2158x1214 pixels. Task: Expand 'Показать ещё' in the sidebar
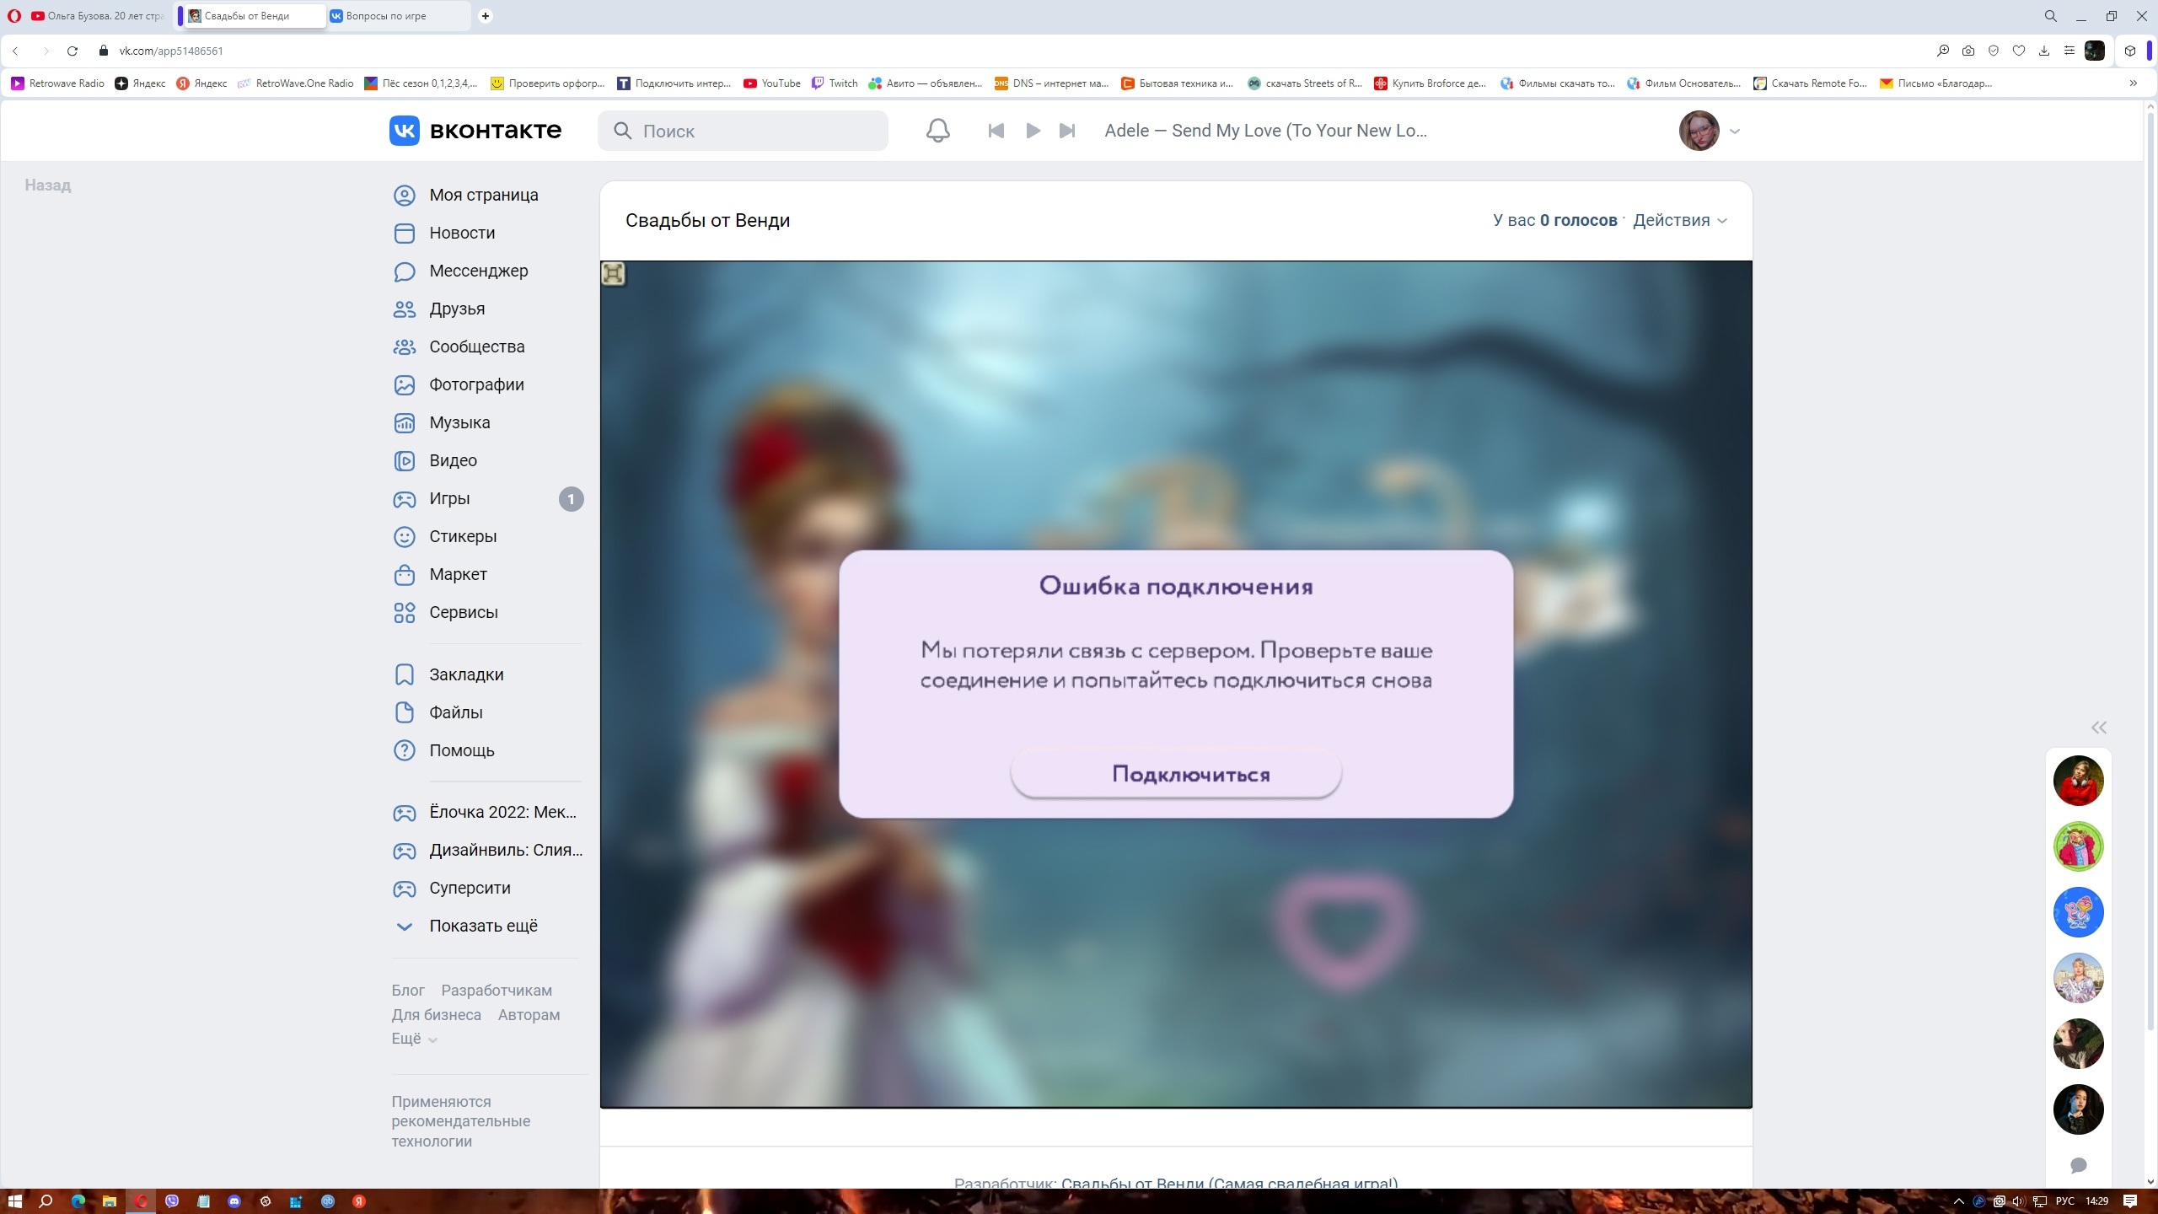482,926
